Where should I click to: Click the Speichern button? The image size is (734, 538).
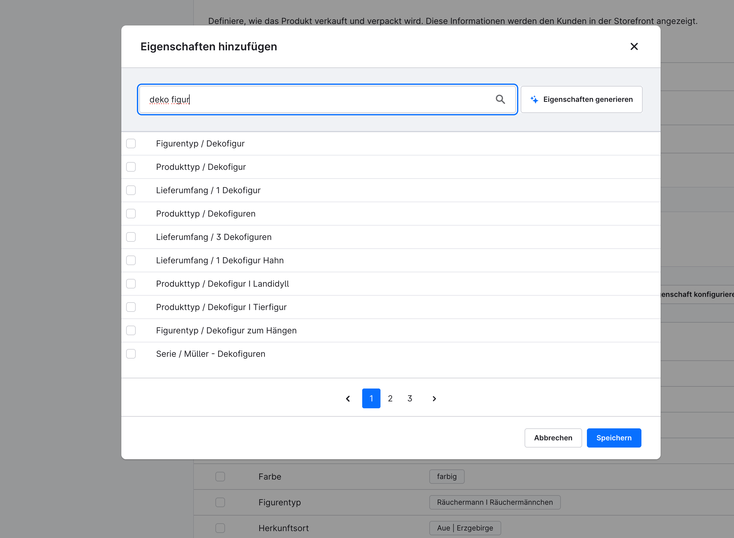614,438
